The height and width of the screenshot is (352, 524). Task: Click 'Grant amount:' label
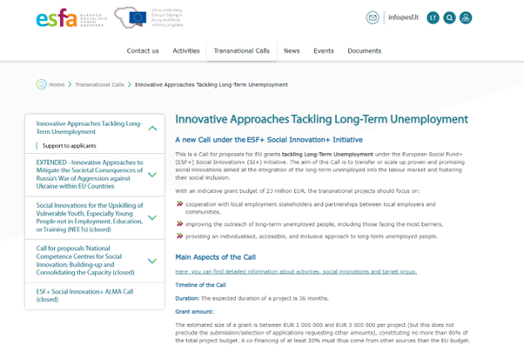pos(194,312)
